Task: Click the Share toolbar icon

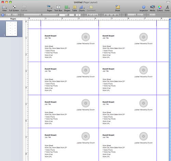Action: coord(118,8)
